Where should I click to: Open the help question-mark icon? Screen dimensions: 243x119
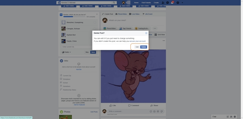(178, 3)
